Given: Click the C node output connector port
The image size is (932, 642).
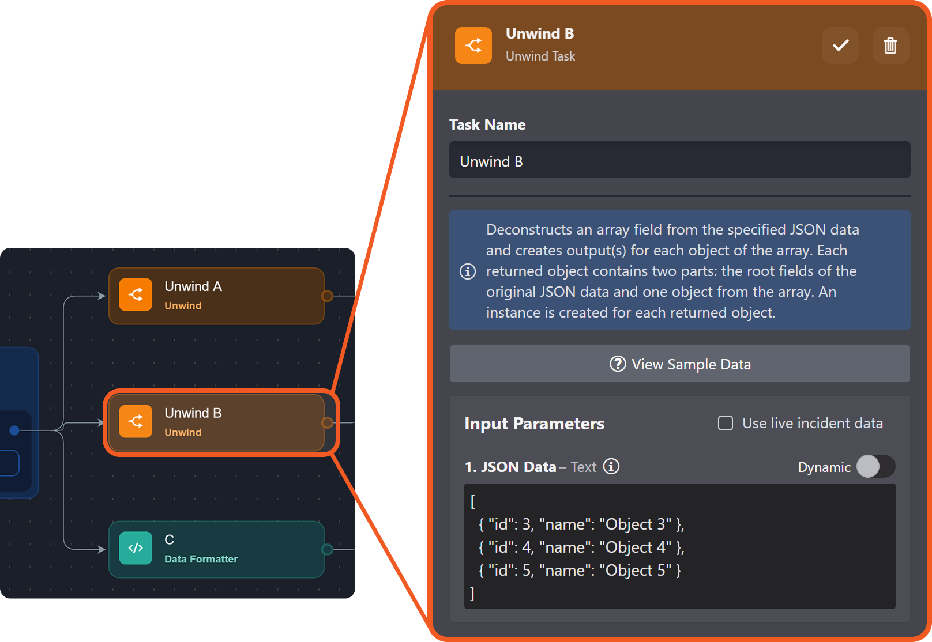Looking at the screenshot, I should point(327,549).
